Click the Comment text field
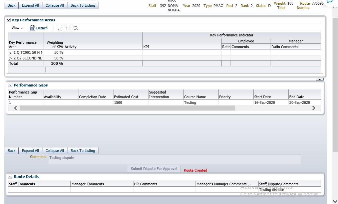Screen dimensions: 338x204 tap(174, 160)
